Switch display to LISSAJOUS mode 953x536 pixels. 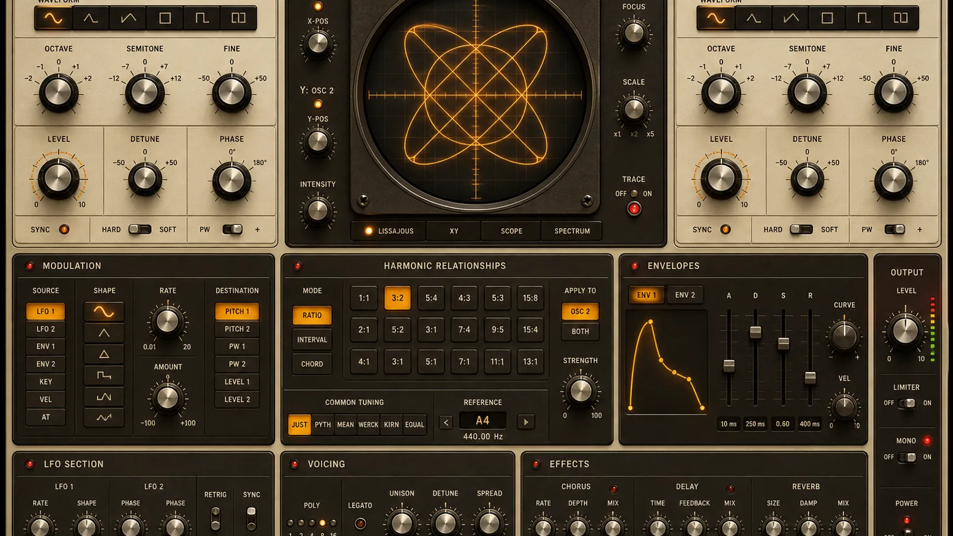pyautogui.click(x=389, y=231)
